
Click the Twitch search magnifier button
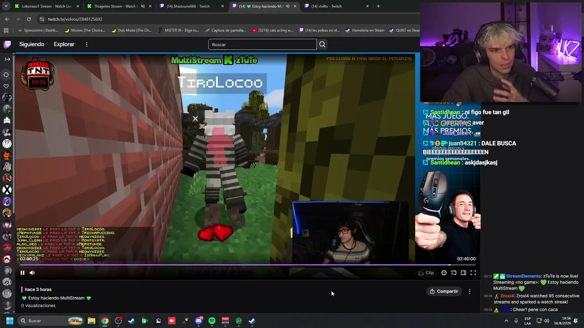pyautogui.click(x=322, y=44)
